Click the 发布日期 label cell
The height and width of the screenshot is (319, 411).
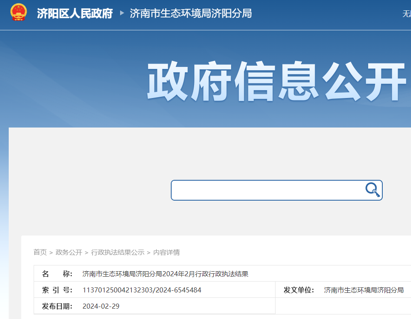[57, 306]
